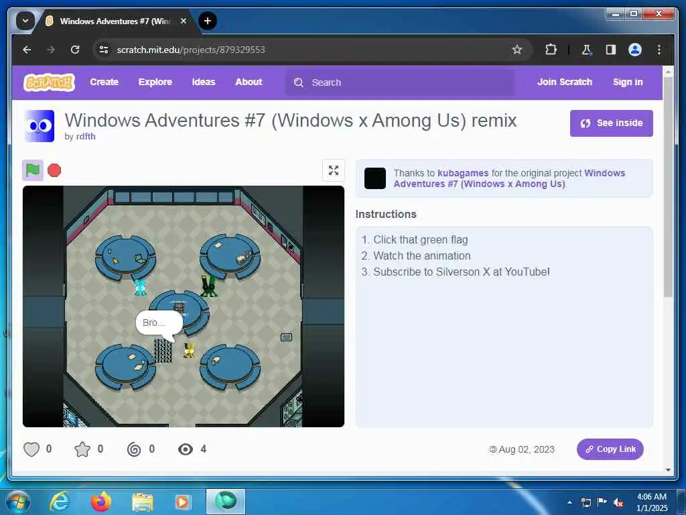The image size is (686, 515).
Task: Open the About page
Action: [x=249, y=82]
